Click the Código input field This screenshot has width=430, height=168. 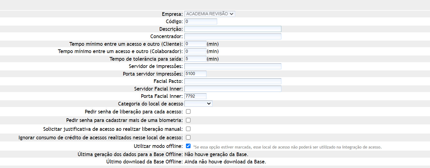[x=201, y=21]
